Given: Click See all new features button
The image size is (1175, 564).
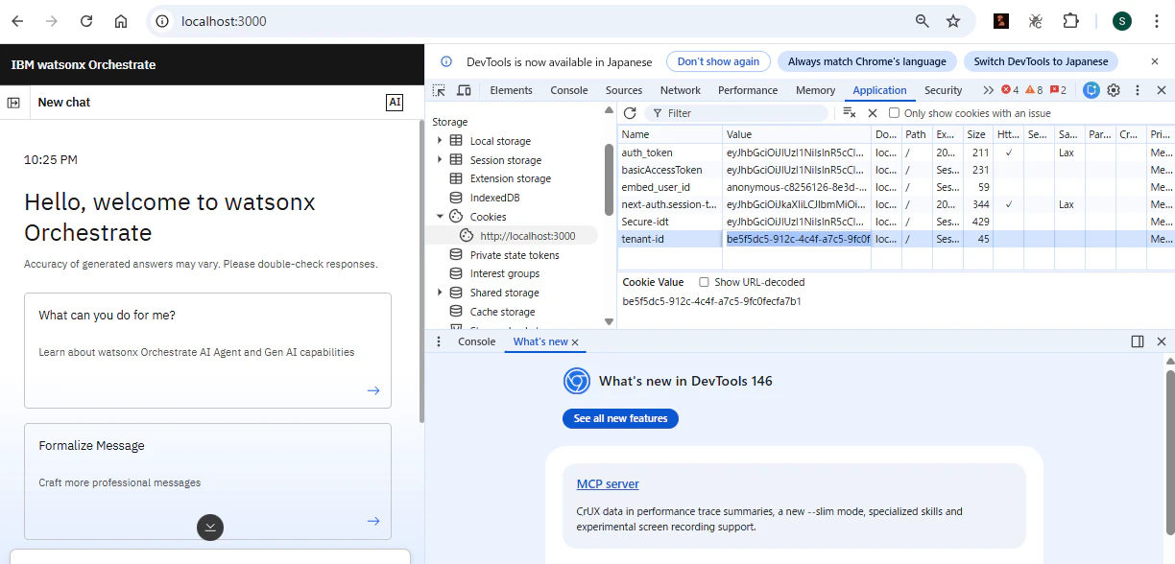Looking at the screenshot, I should click(620, 418).
